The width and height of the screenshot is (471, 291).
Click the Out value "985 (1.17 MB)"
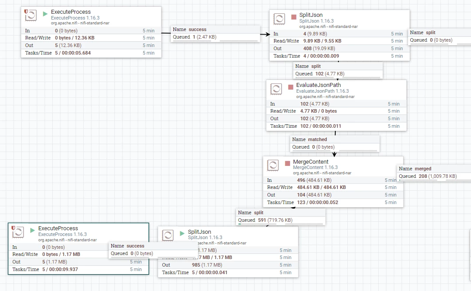pyautogui.click(x=207, y=265)
